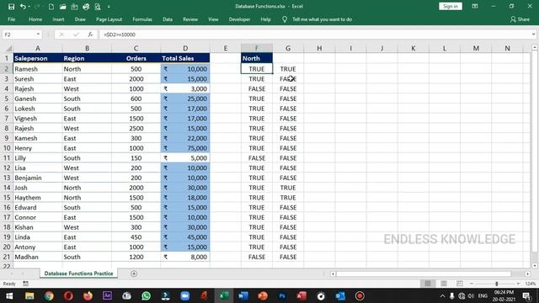Image resolution: width=539 pixels, height=303 pixels.
Task: Open the Page Layout tab
Action: pos(109,19)
